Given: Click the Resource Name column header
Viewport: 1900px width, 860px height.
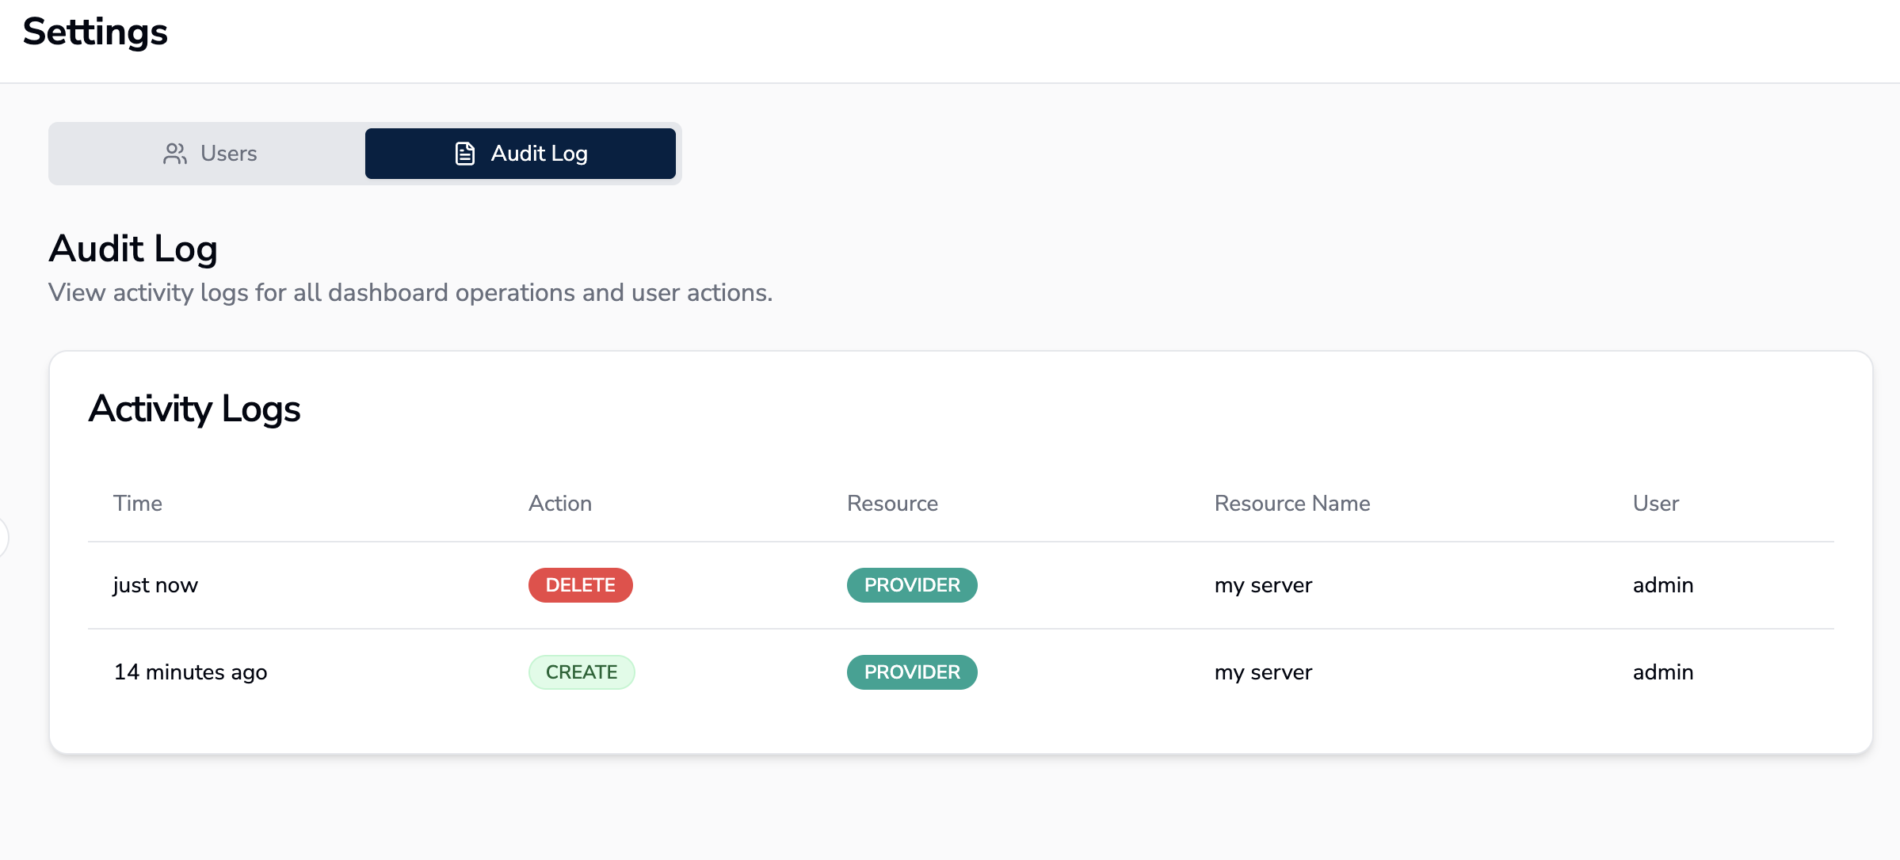Looking at the screenshot, I should tap(1291, 504).
